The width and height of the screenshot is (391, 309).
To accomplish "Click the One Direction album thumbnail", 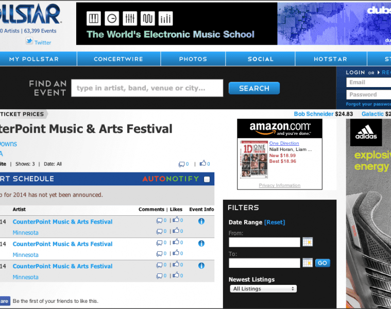I will (253, 159).
